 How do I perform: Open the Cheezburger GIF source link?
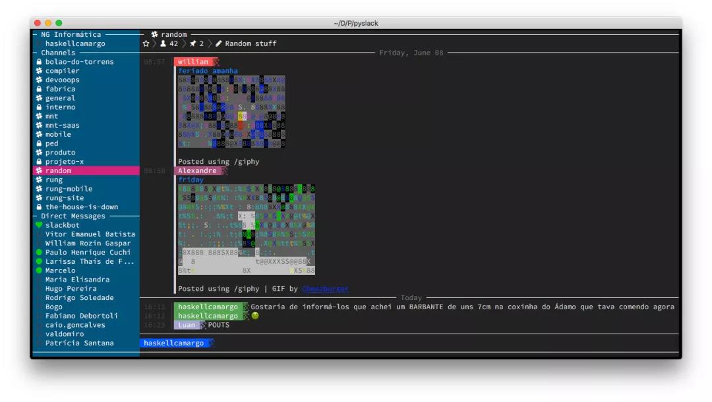pos(325,288)
